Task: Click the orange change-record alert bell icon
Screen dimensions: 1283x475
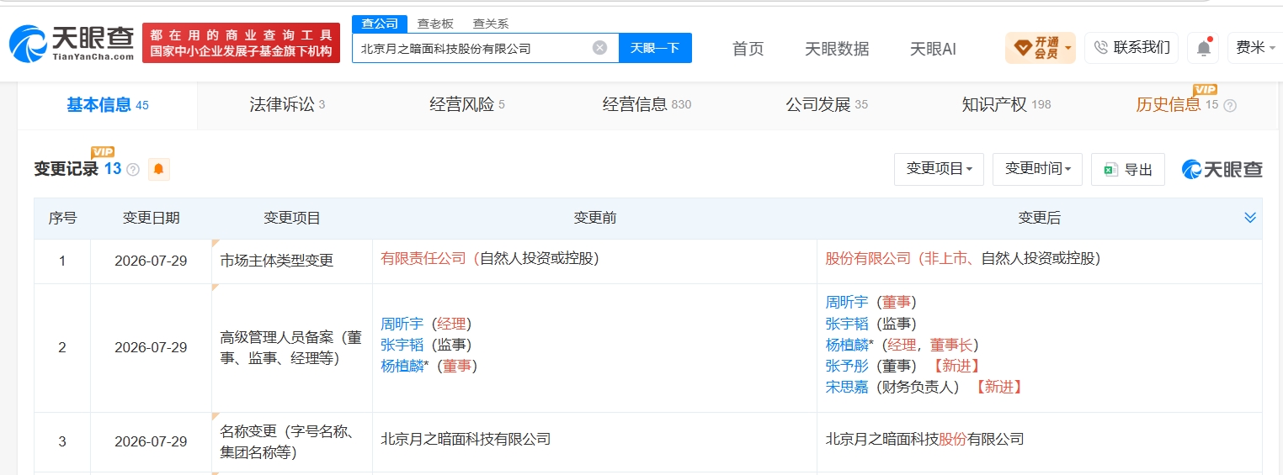Action: point(158,169)
